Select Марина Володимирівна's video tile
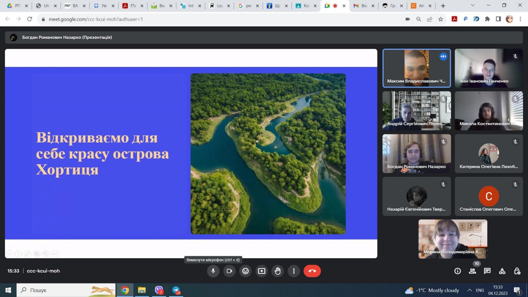This screenshot has height=297, width=528. [453, 239]
